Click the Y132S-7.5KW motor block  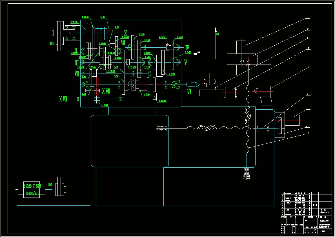coord(31,190)
